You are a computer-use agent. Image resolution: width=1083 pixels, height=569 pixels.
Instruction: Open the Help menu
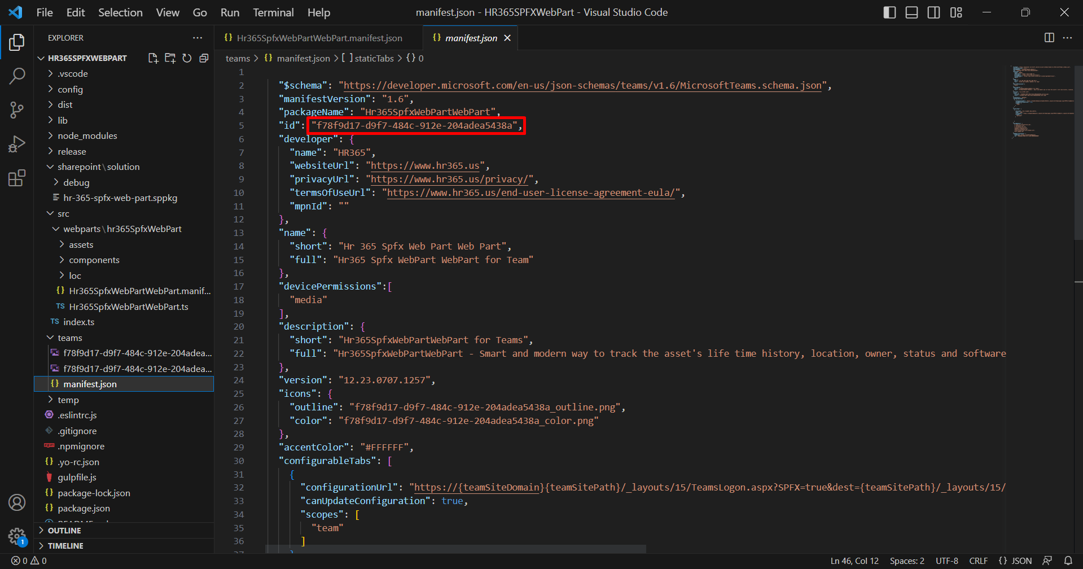click(x=319, y=12)
